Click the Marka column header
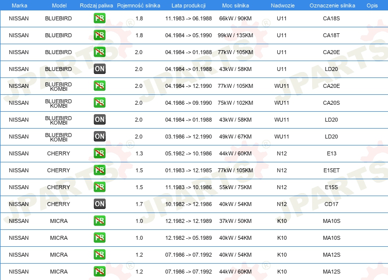The height and width of the screenshot is (280, 388). coord(19,5)
